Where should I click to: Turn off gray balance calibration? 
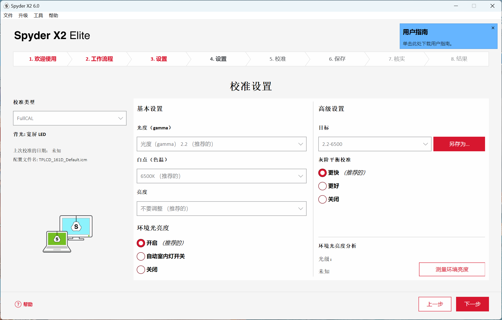[x=322, y=199]
